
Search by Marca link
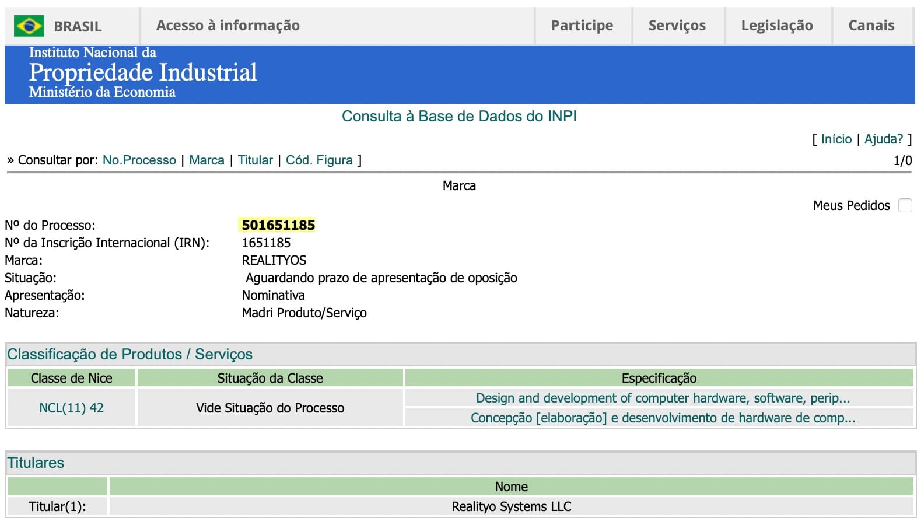206,160
